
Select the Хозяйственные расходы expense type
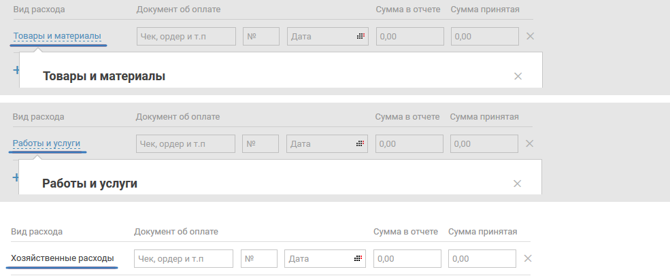[63, 259]
